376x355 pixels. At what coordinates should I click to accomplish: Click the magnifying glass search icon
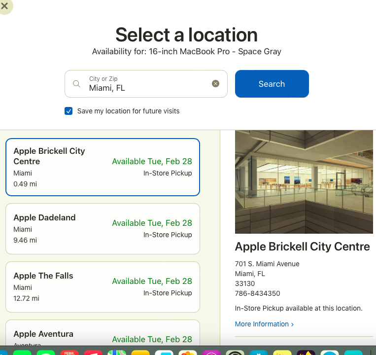pyautogui.click(x=76, y=84)
